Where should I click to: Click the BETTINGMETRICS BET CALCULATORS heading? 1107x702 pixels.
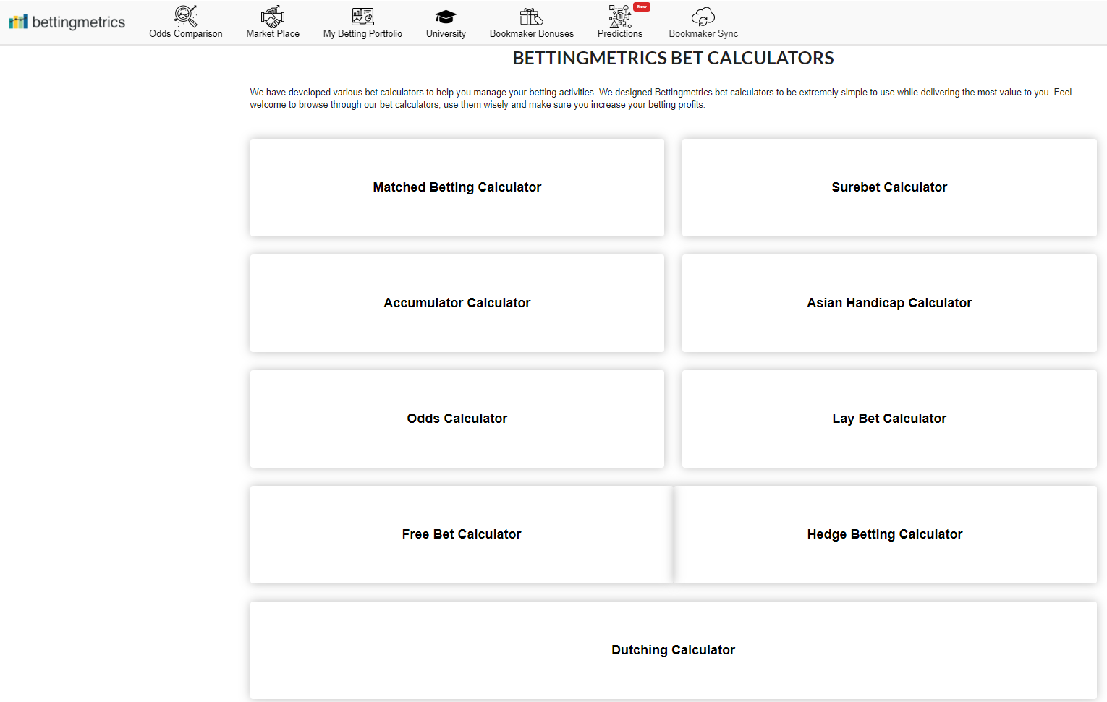coord(674,58)
